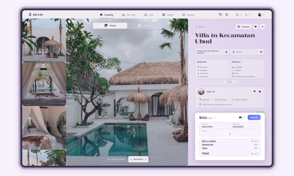Screen dimensions: 294x176
Task: Go to the Taxi tab
Action: coord(149,15)
